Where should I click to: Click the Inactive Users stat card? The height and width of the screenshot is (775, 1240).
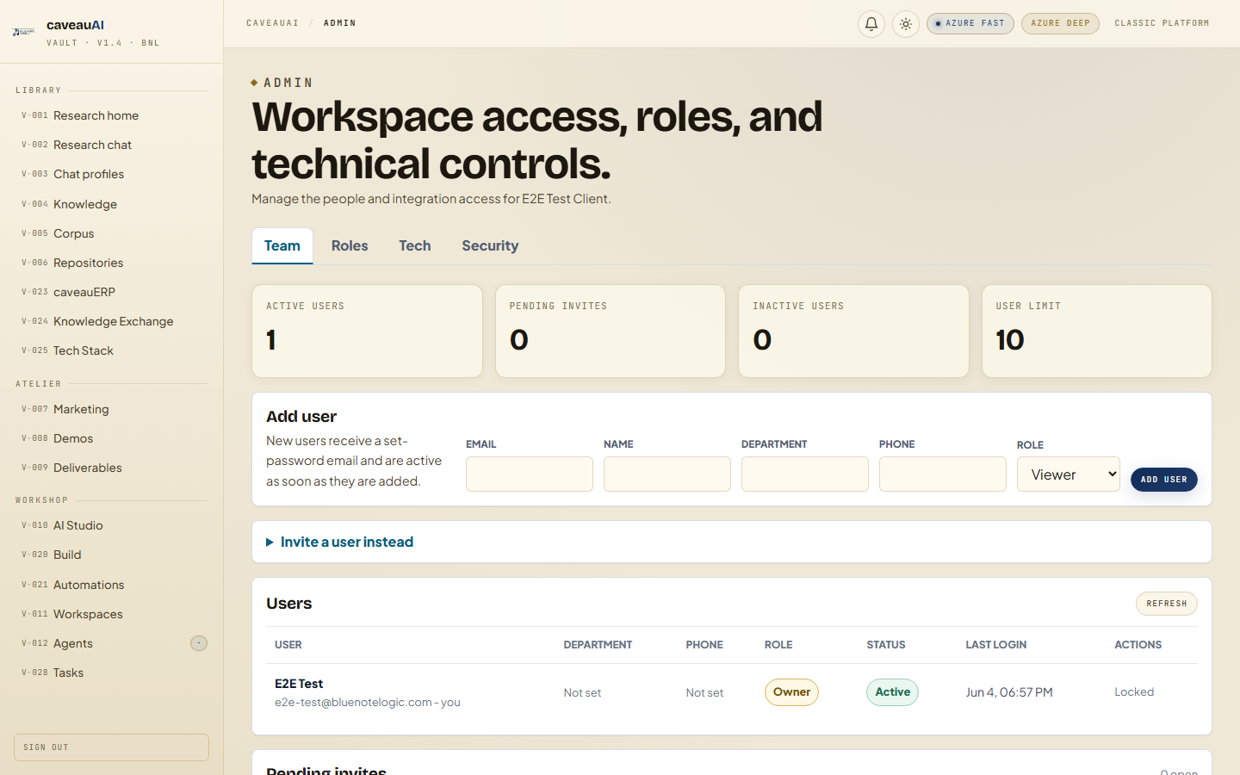click(x=853, y=332)
